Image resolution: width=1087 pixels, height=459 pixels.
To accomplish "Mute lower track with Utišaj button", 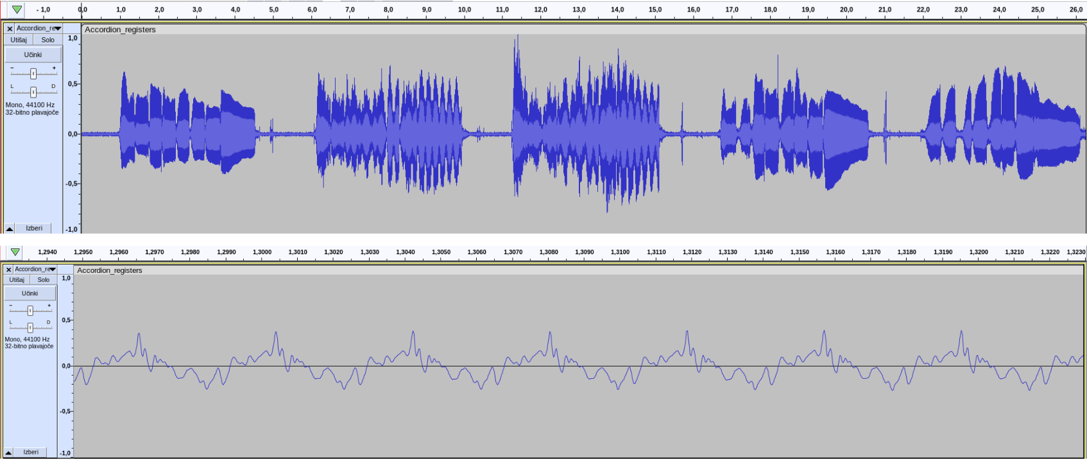I will tap(17, 280).
